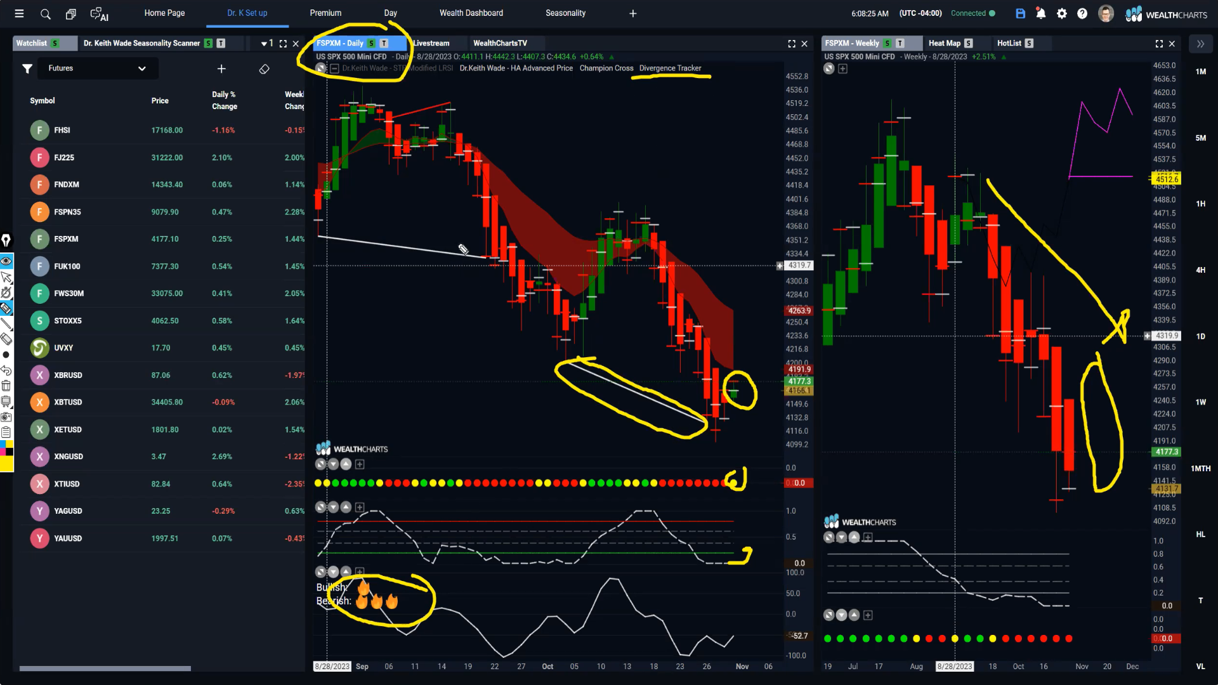Expand the Weekly chart indicator legend
This screenshot has height=685, width=1218.
842,68
